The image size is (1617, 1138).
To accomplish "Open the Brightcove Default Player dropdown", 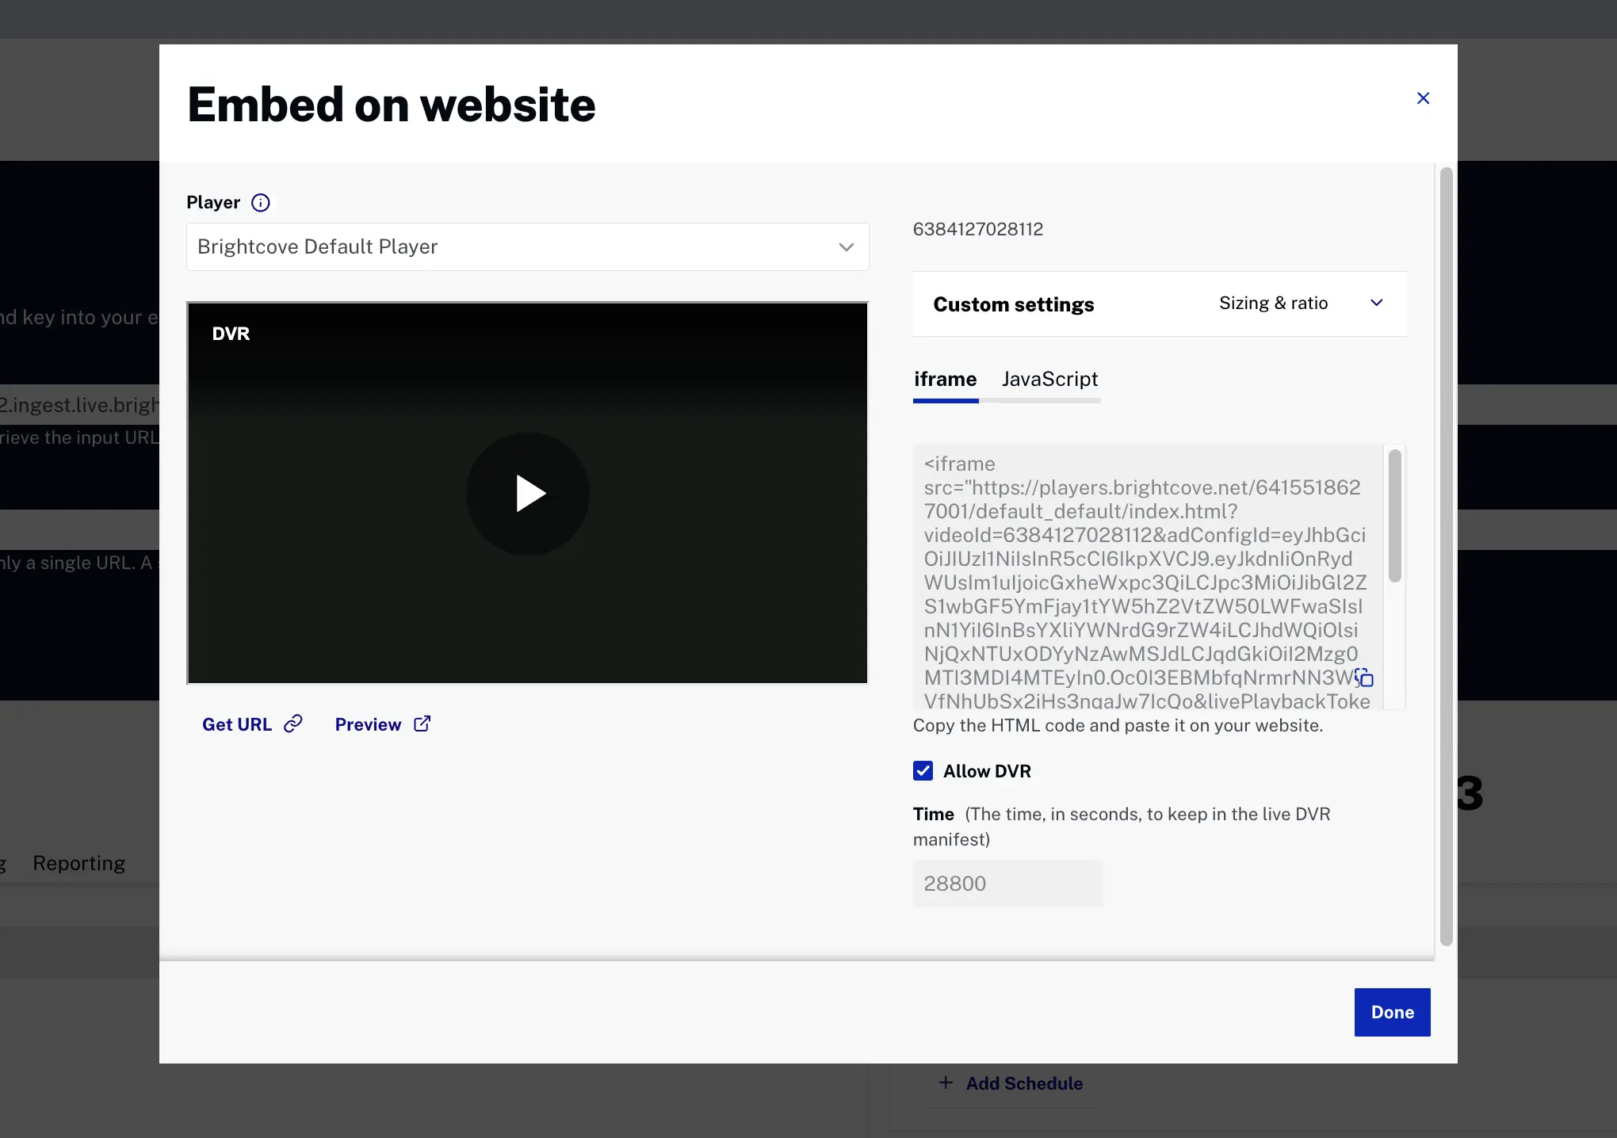I will coord(527,247).
